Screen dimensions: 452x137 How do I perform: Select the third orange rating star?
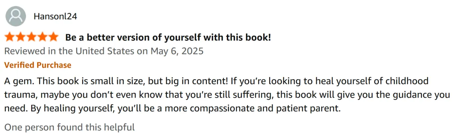click(32, 37)
